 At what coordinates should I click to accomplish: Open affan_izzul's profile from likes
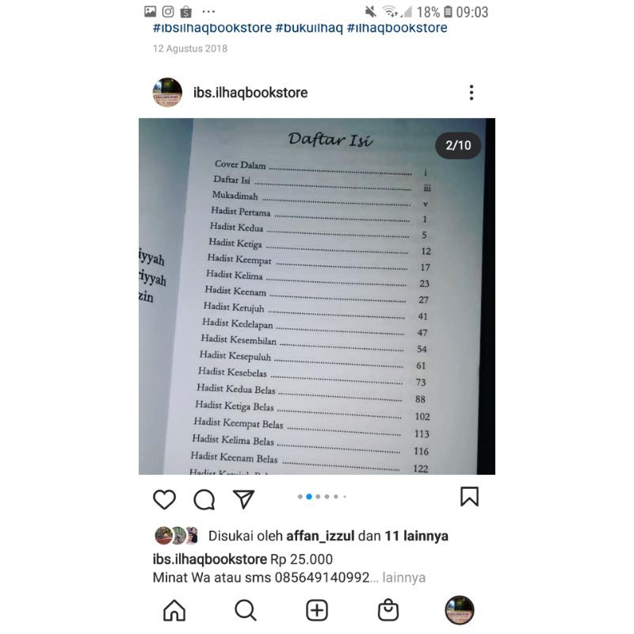coord(320,536)
